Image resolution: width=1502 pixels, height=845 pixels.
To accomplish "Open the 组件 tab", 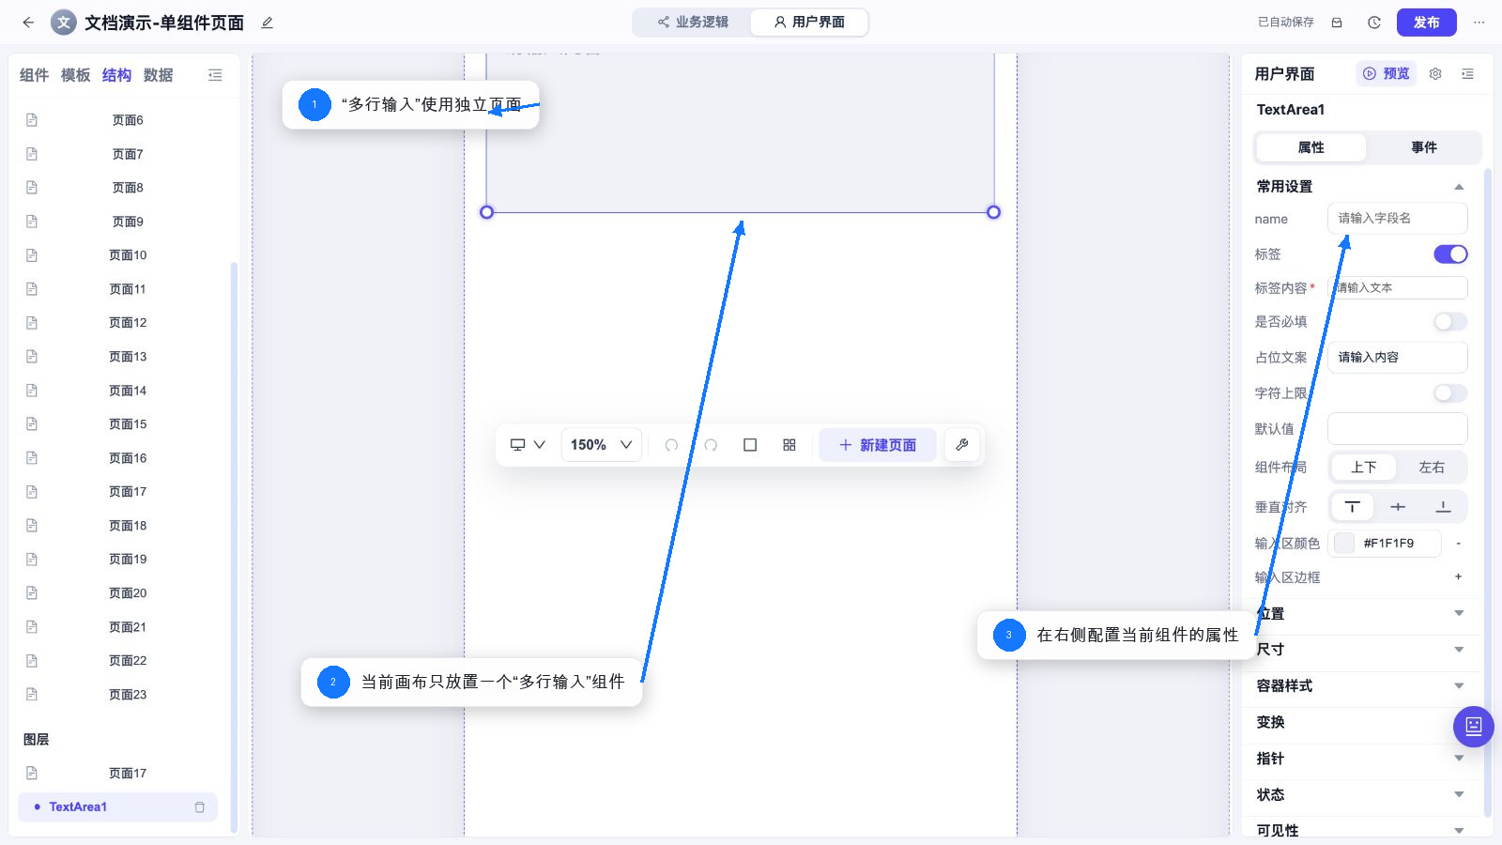I will coord(34,75).
